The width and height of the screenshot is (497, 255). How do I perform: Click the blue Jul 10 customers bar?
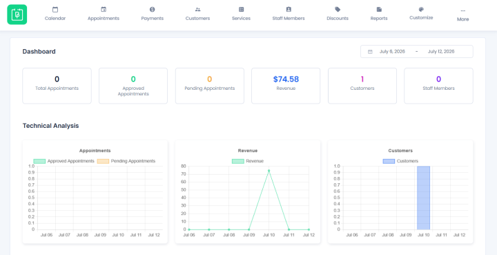(x=423, y=198)
